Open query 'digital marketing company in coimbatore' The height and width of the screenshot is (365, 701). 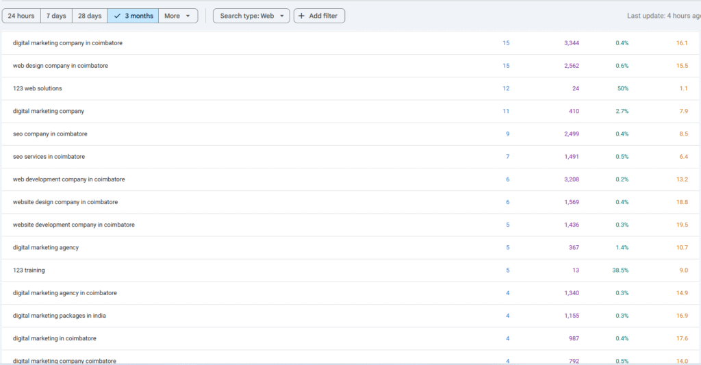click(x=67, y=43)
